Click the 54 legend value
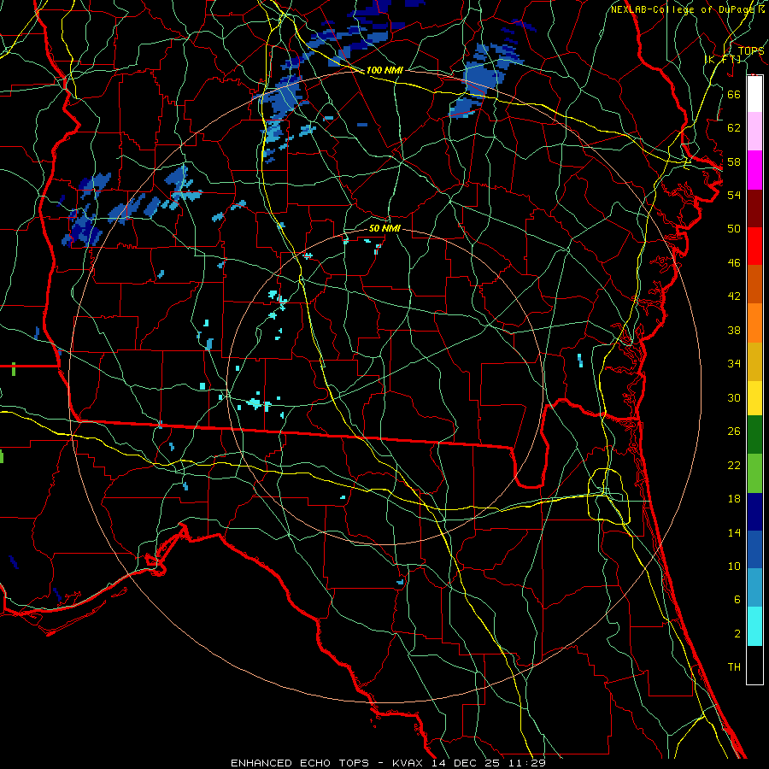Screen dimensions: 769x769 point(734,195)
